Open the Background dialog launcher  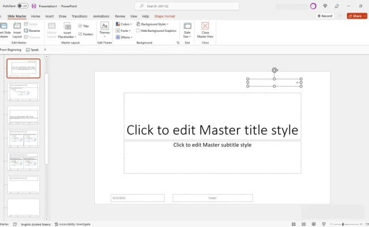click(178, 43)
